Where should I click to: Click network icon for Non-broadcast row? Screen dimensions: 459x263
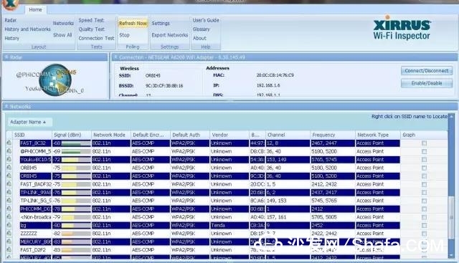click(9, 216)
